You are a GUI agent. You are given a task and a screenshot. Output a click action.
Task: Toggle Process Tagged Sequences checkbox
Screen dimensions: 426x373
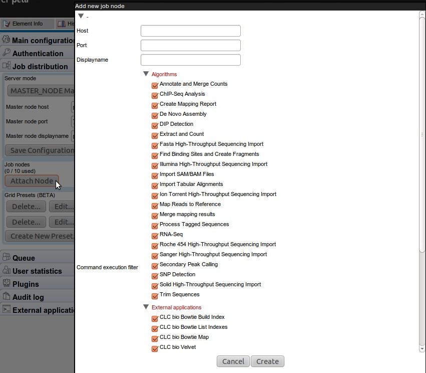(x=155, y=226)
